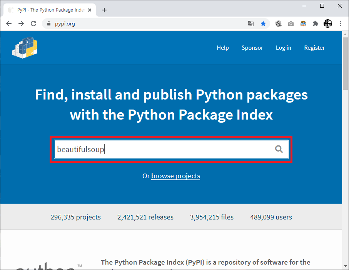Click the Find, install and publish heading
The image size is (349, 270).
(x=171, y=105)
